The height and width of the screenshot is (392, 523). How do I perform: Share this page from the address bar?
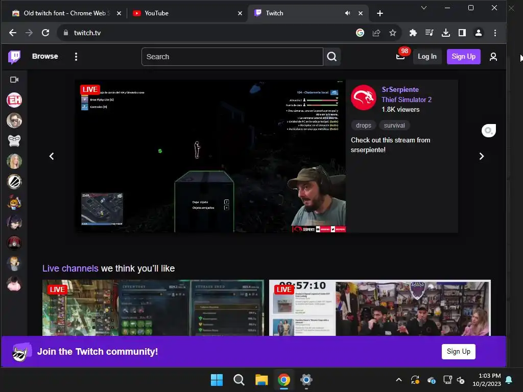coord(376,33)
